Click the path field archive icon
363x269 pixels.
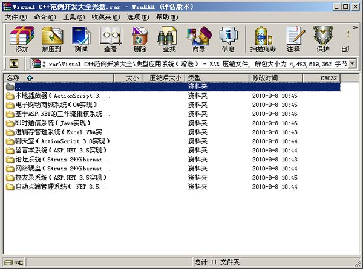point(36,63)
